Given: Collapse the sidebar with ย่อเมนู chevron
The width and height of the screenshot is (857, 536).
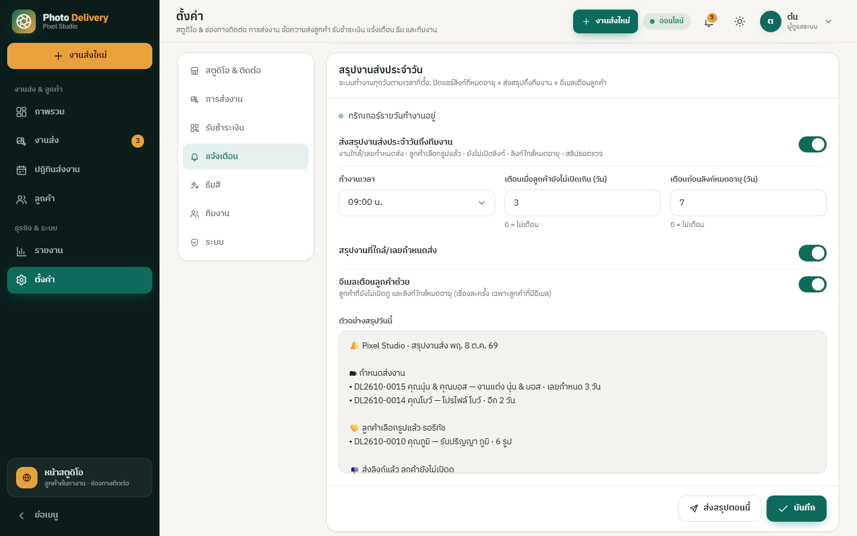Looking at the screenshot, I should [21, 515].
